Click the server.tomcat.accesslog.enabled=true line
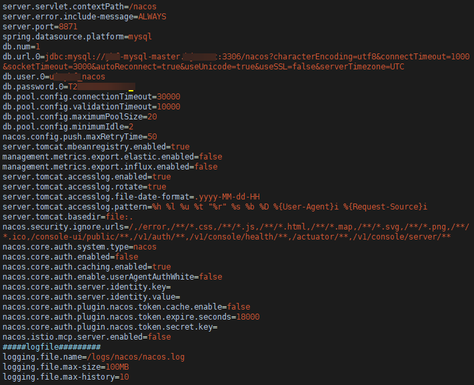474x385 pixels. tap(87, 176)
